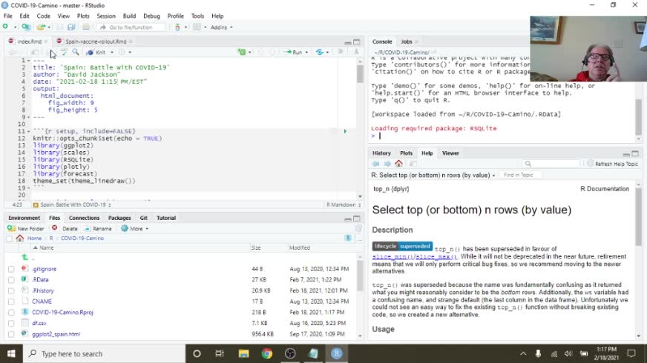Click Refresh Help Topic
Viewport: 647px width, 363px height.
tap(612, 164)
